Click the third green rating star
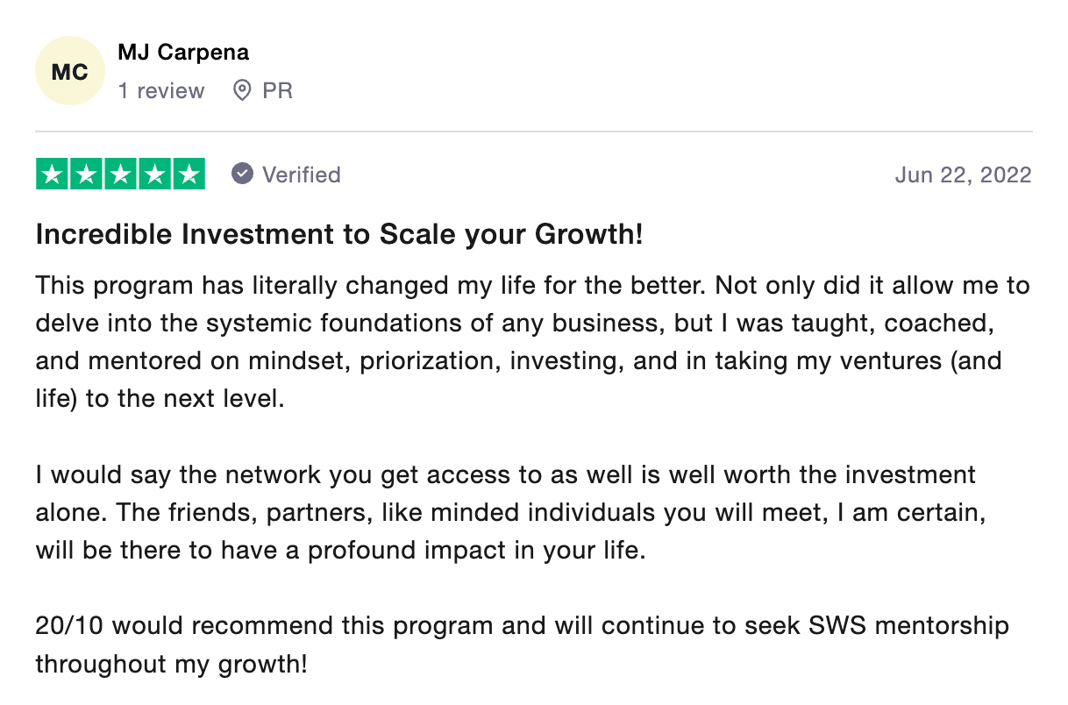The height and width of the screenshot is (705, 1068). tap(121, 174)
